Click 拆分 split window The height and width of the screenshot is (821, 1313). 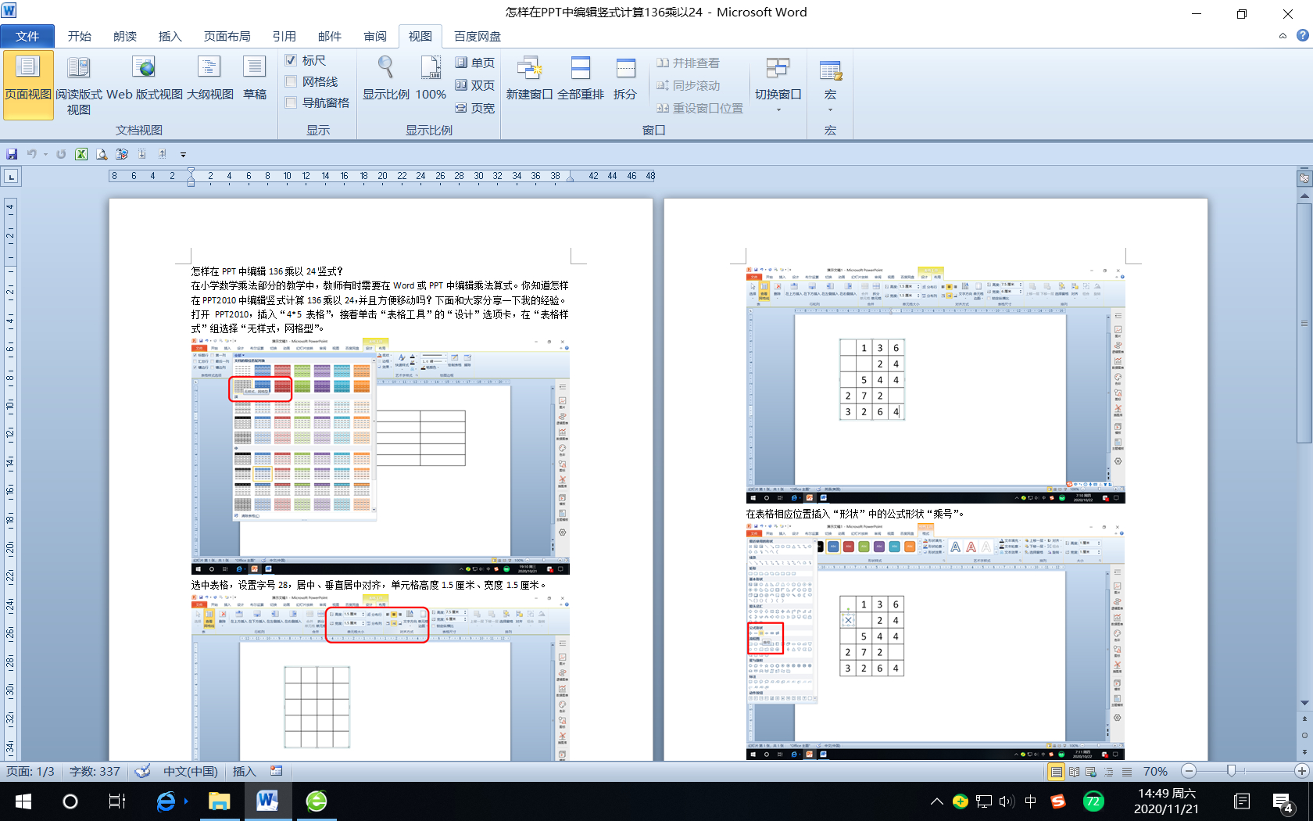tap(625, 78)
